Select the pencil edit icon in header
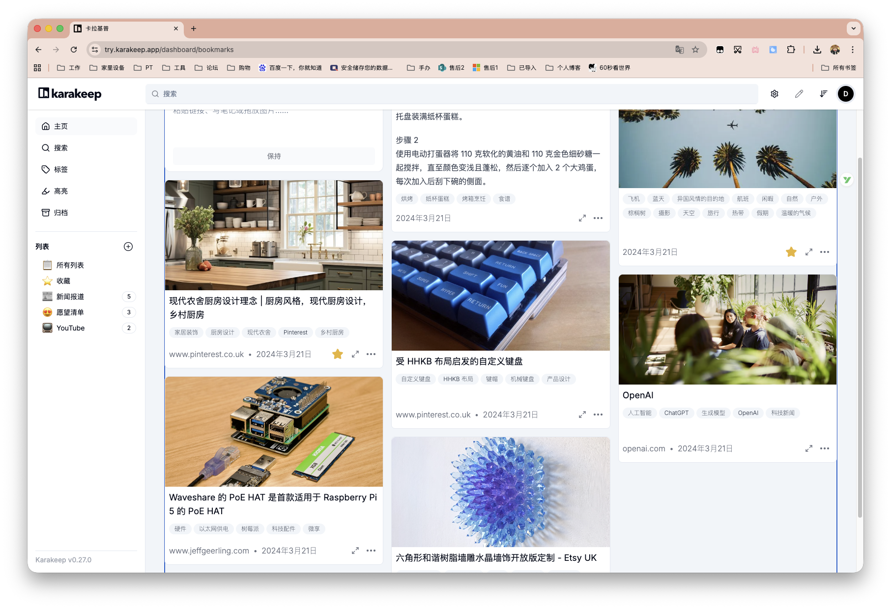 point(799,94)
